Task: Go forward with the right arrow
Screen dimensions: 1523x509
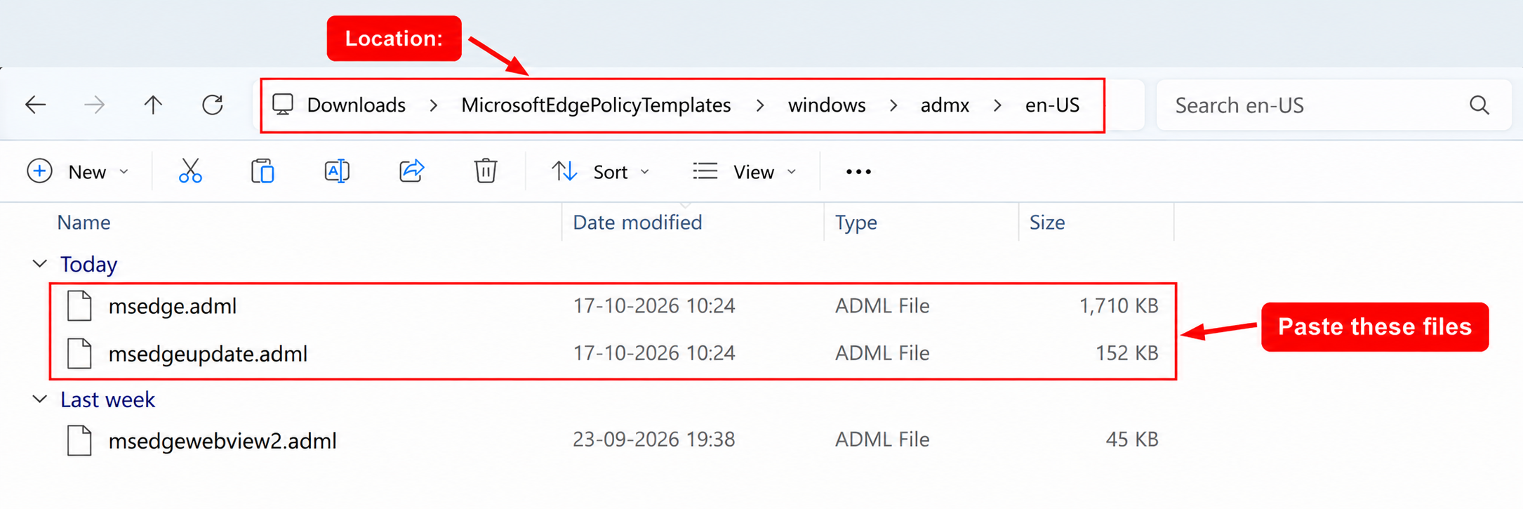Action: [x=94, y=105]
